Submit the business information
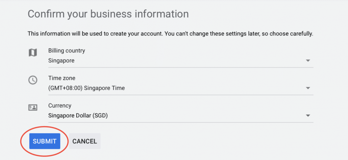This screenshot has width=348, height=160. tap(45, 141)
